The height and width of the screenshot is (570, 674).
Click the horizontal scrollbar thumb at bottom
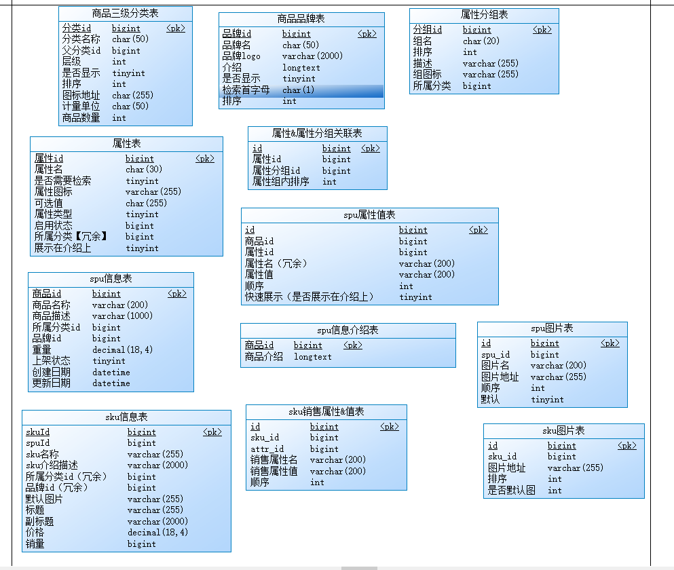click(x=359, y=568)
